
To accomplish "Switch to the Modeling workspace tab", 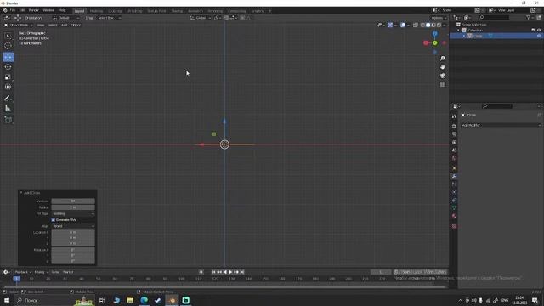I will (96, 11).
